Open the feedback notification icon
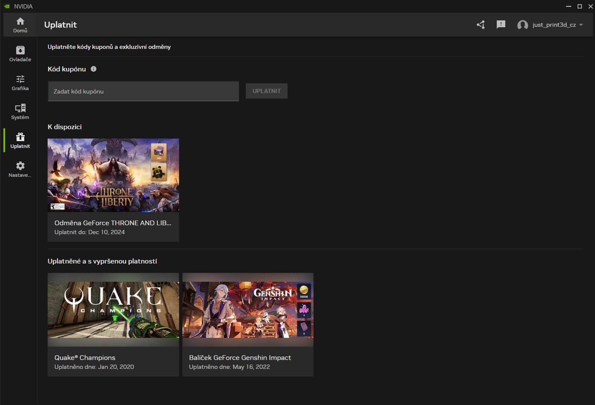 pyautogui.click(x=501, y=25)
